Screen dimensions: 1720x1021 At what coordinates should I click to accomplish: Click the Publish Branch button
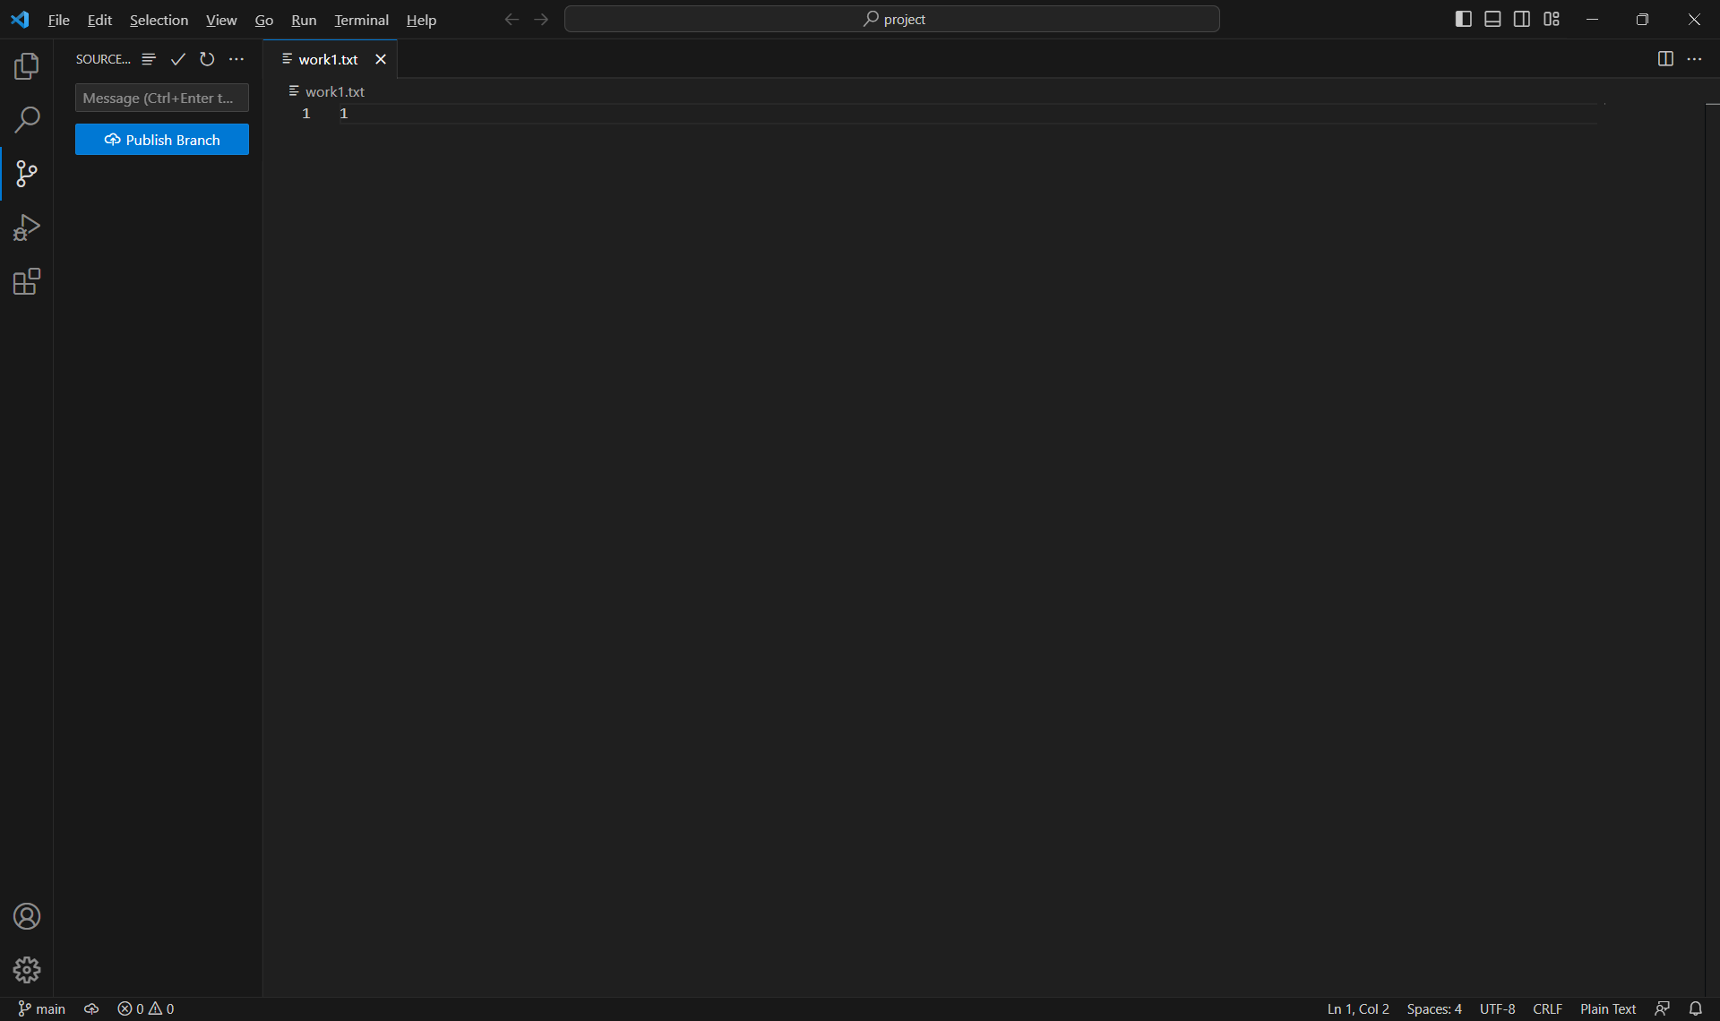[x=162, y=140]
